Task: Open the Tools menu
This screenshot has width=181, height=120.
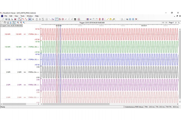Action: (x=22, y=16)
